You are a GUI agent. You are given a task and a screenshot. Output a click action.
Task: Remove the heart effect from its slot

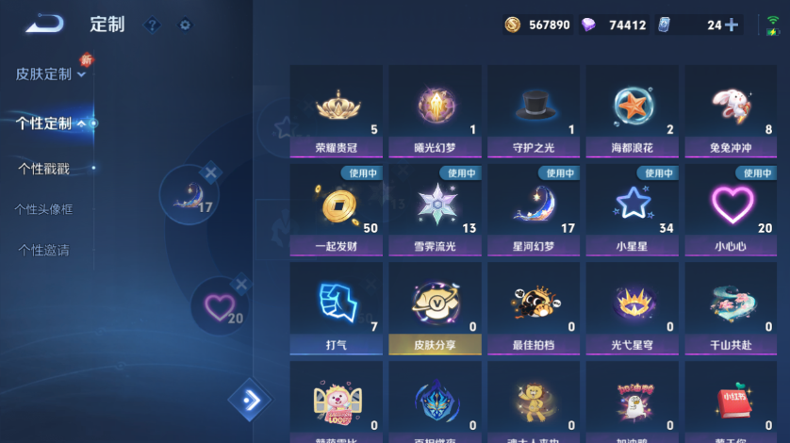[x=241, y=285]
